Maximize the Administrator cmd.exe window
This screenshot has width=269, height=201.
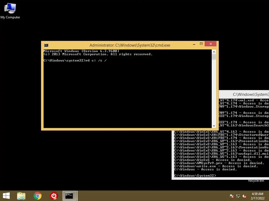(x=201, y=44)
